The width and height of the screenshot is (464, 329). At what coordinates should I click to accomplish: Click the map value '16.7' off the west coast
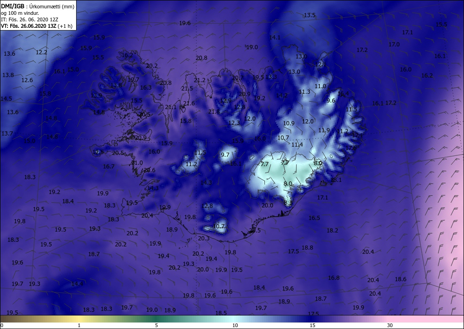point(109,167)
